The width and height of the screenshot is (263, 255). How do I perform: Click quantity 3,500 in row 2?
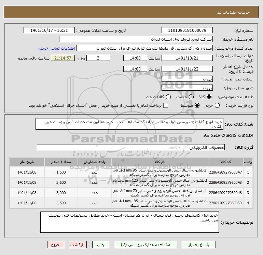point(61,182)
